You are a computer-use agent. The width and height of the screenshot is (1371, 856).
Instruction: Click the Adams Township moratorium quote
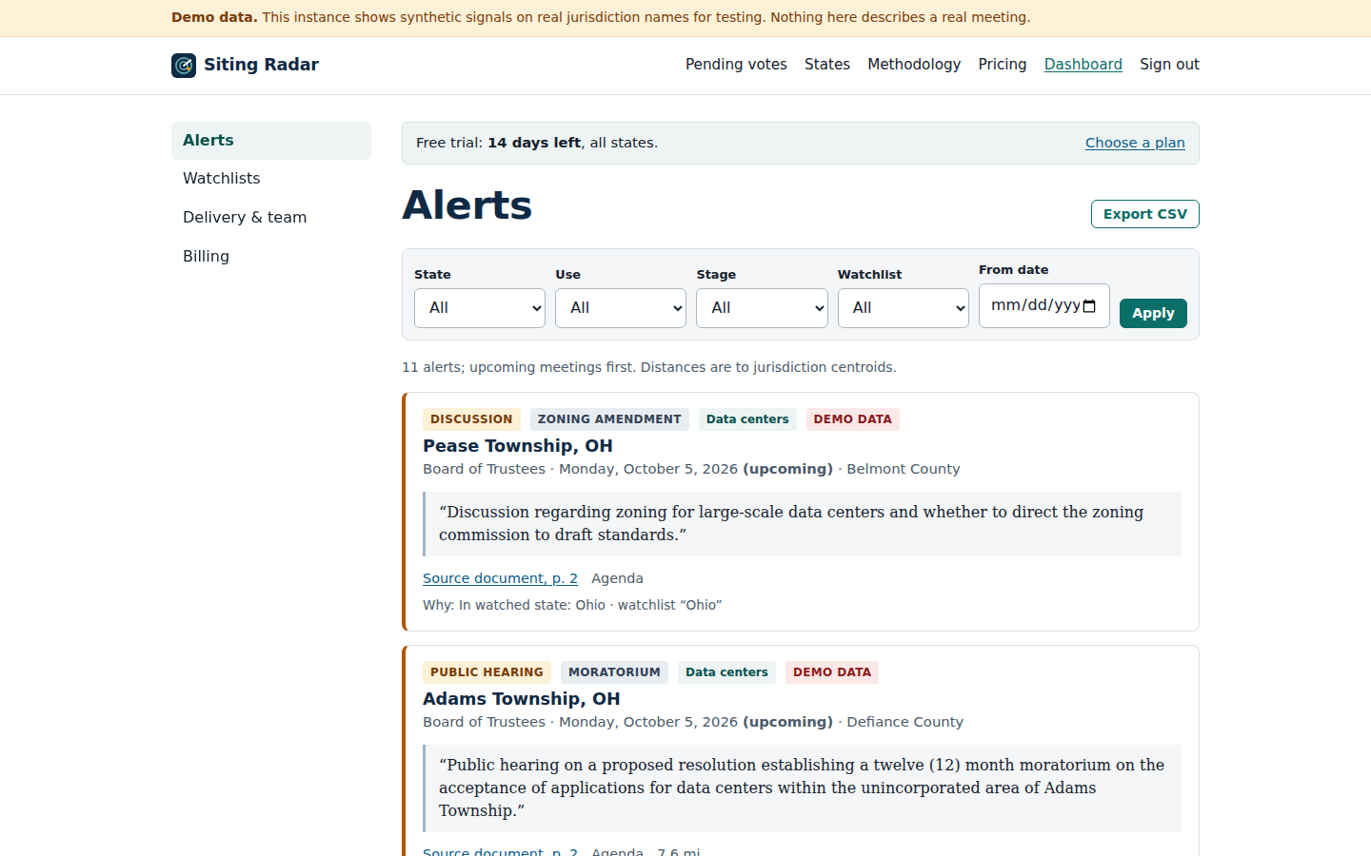click(x=803, y=788)
